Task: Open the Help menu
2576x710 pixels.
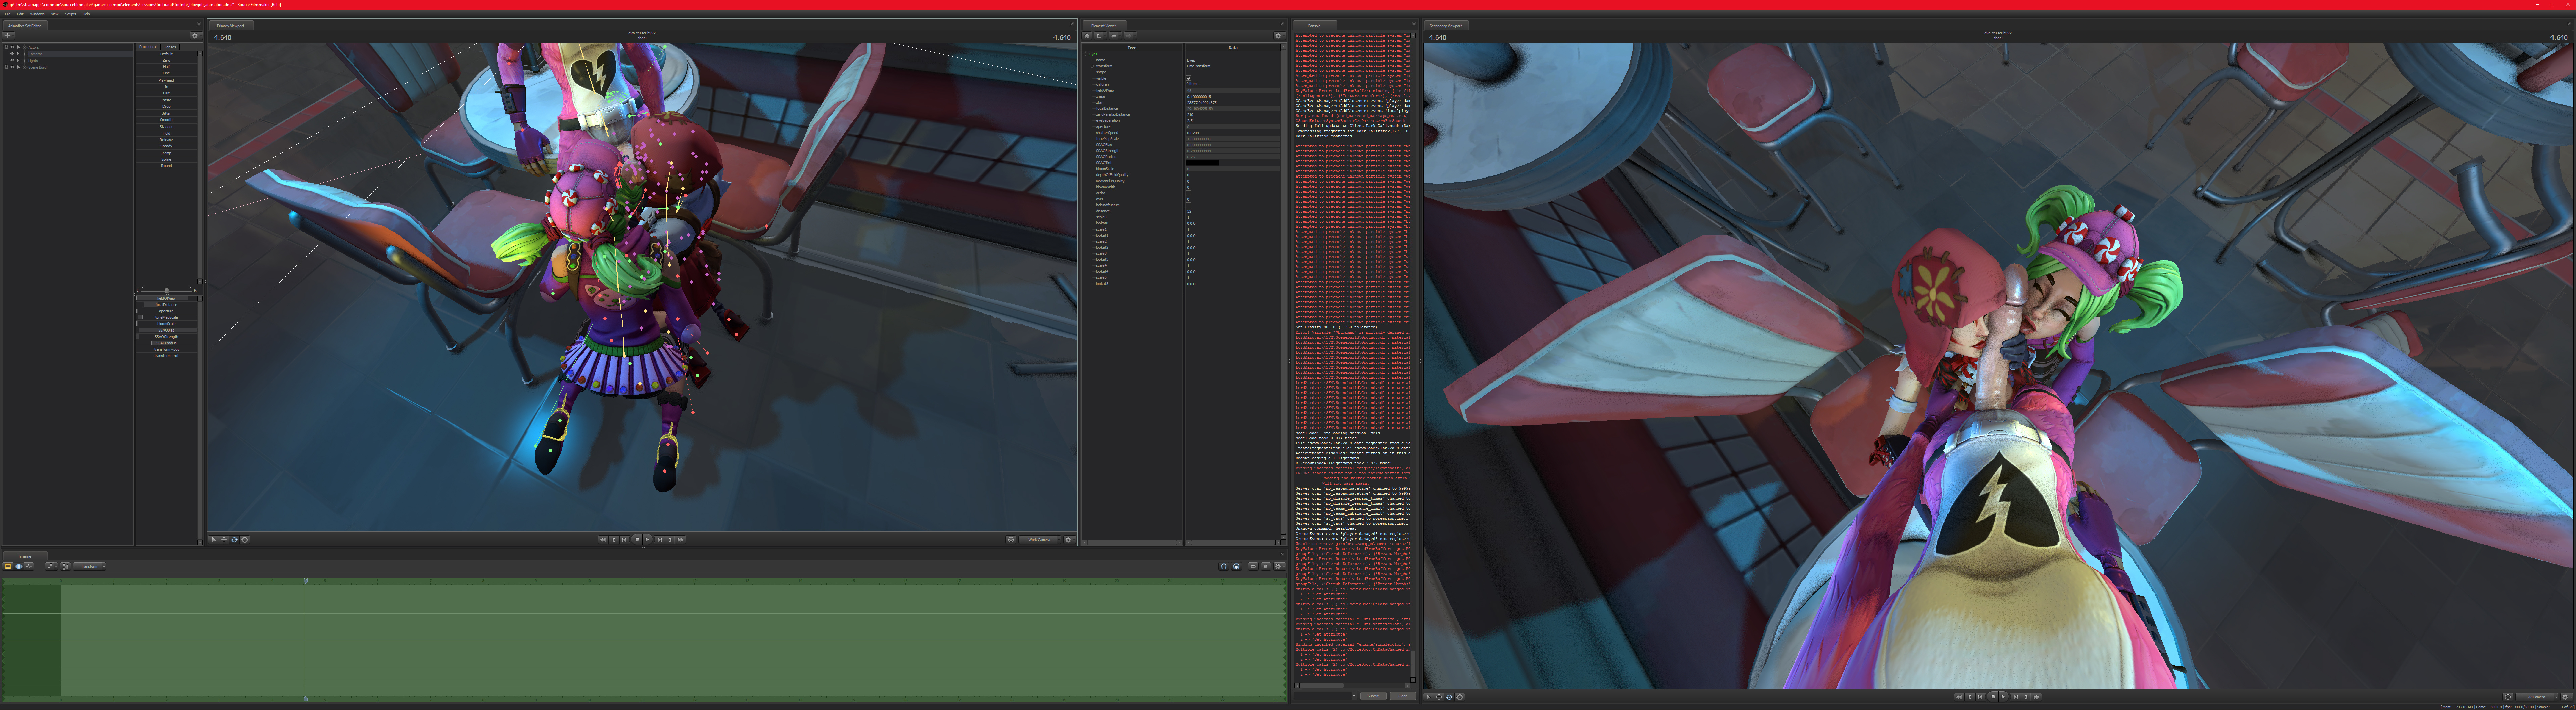Action: coord(86,14)
